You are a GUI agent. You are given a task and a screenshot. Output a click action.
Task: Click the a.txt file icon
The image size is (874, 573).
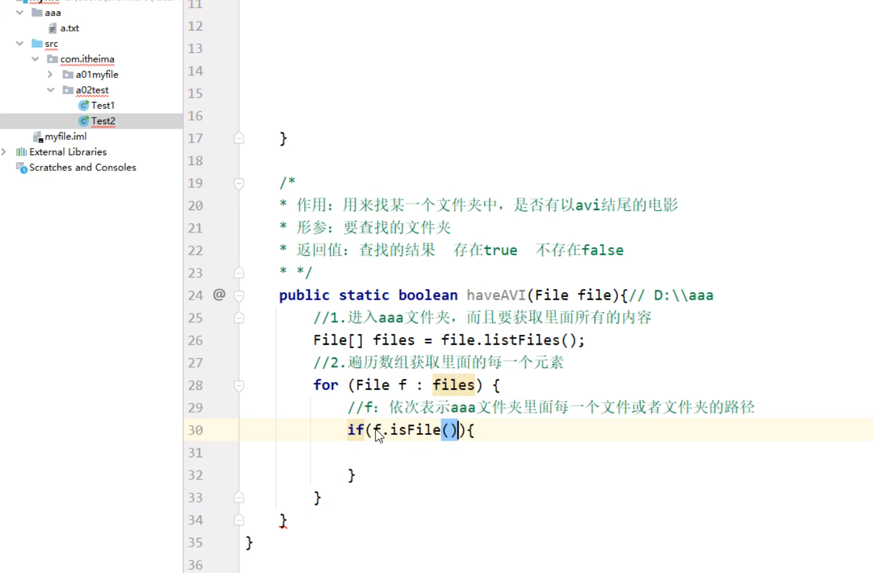[x=53, y=28]
